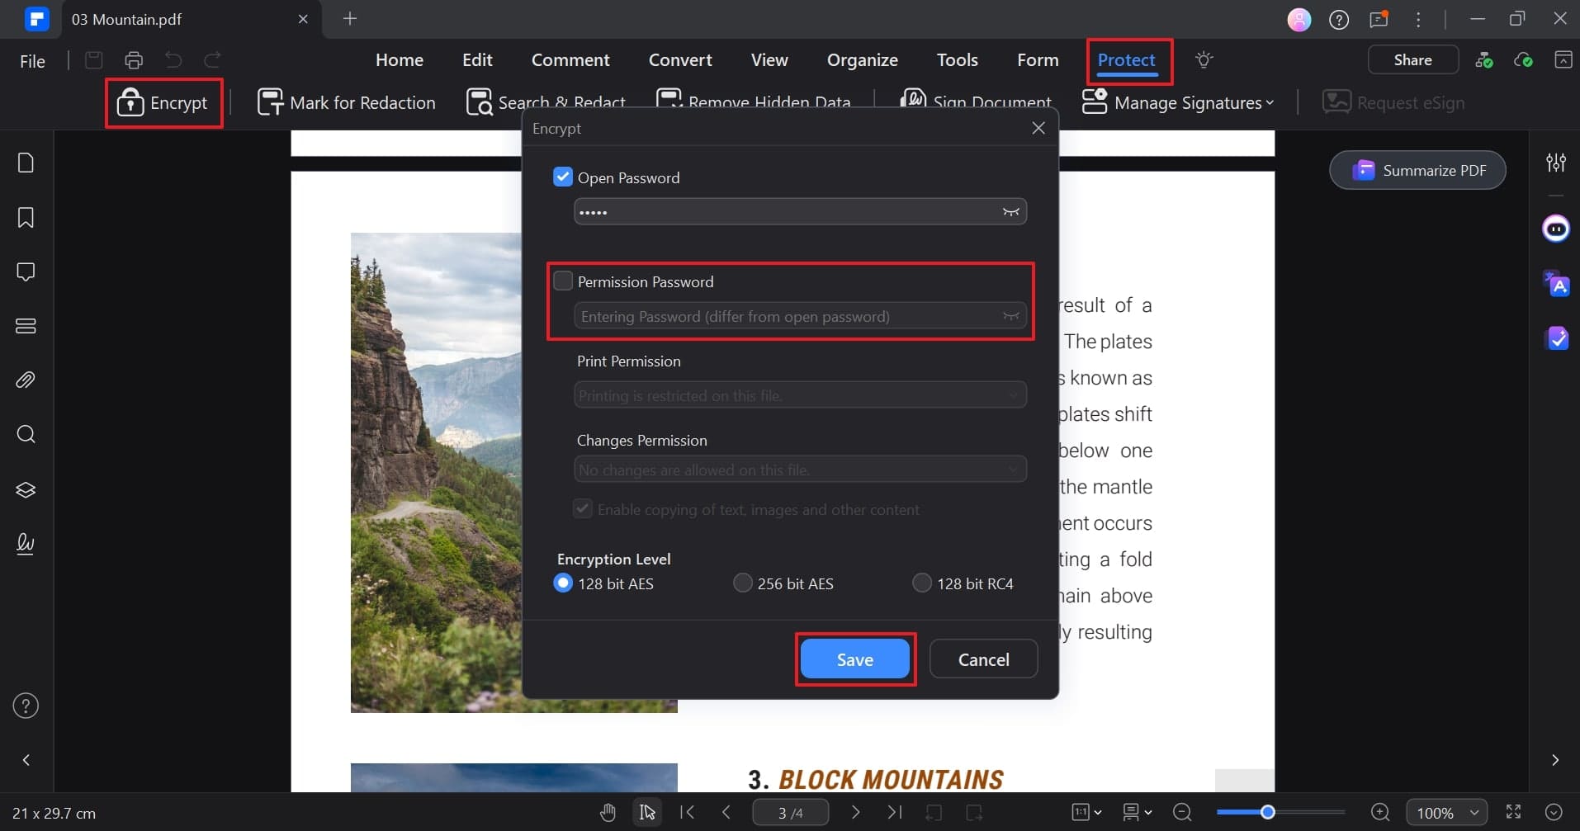The height and width of the screenshot is (831, 1580).
Task: Click Remove Hidden Data tool
Action: 753,102
